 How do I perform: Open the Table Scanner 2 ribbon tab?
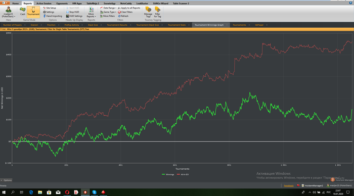(181, 4)
